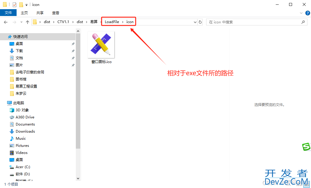Open Videos folder in sidebar
Image resolution: width=311 pixels, height=188 pixels.
(x=21, y=153)
